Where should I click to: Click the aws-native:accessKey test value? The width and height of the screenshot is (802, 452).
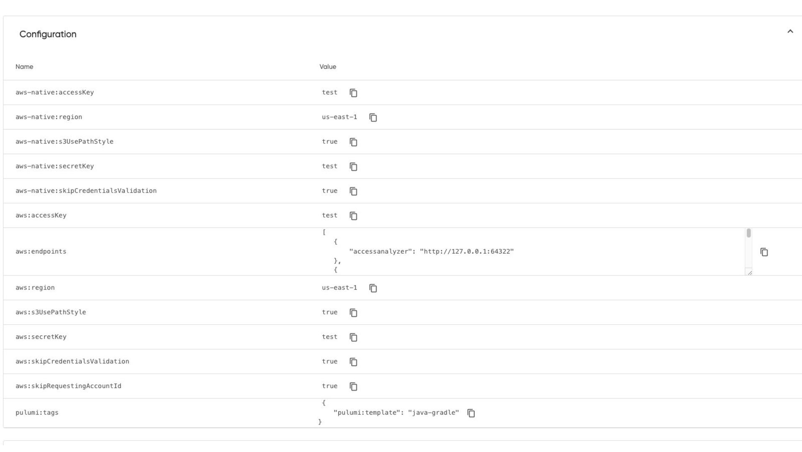[329, 92]
